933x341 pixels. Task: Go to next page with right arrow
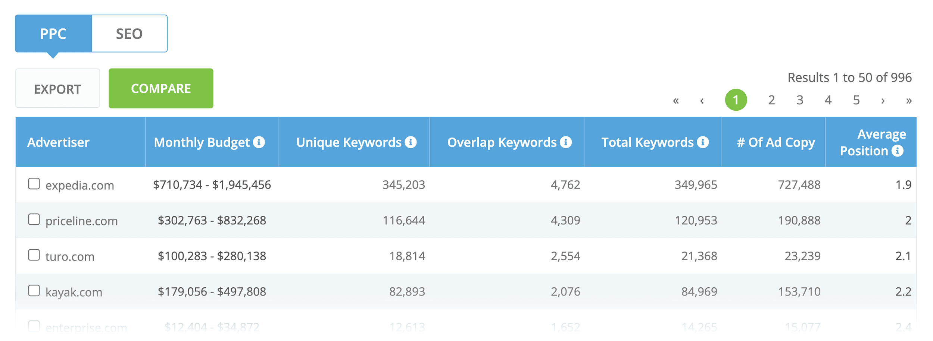(883, 101)
